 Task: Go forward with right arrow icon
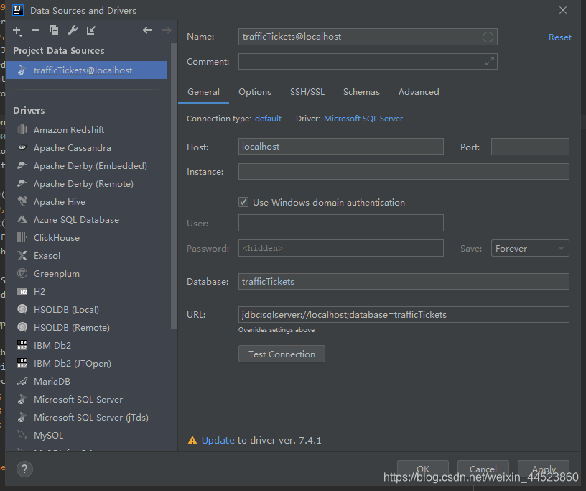(167, 30)
